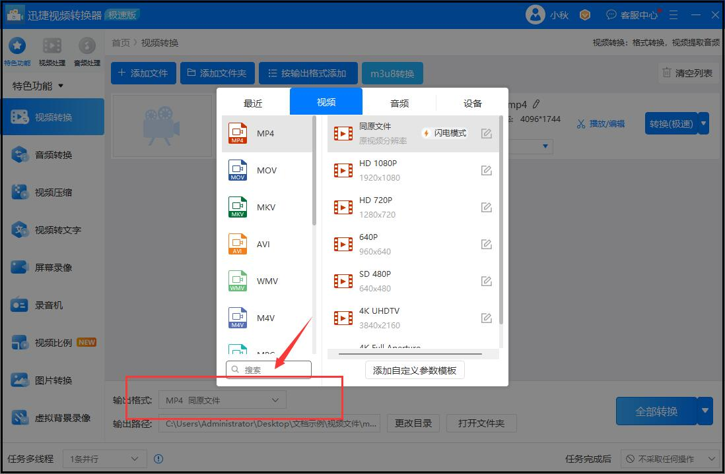Open the 任务多线程 1条并行 dropdown
725x474 pixels.
coord(104,459)
